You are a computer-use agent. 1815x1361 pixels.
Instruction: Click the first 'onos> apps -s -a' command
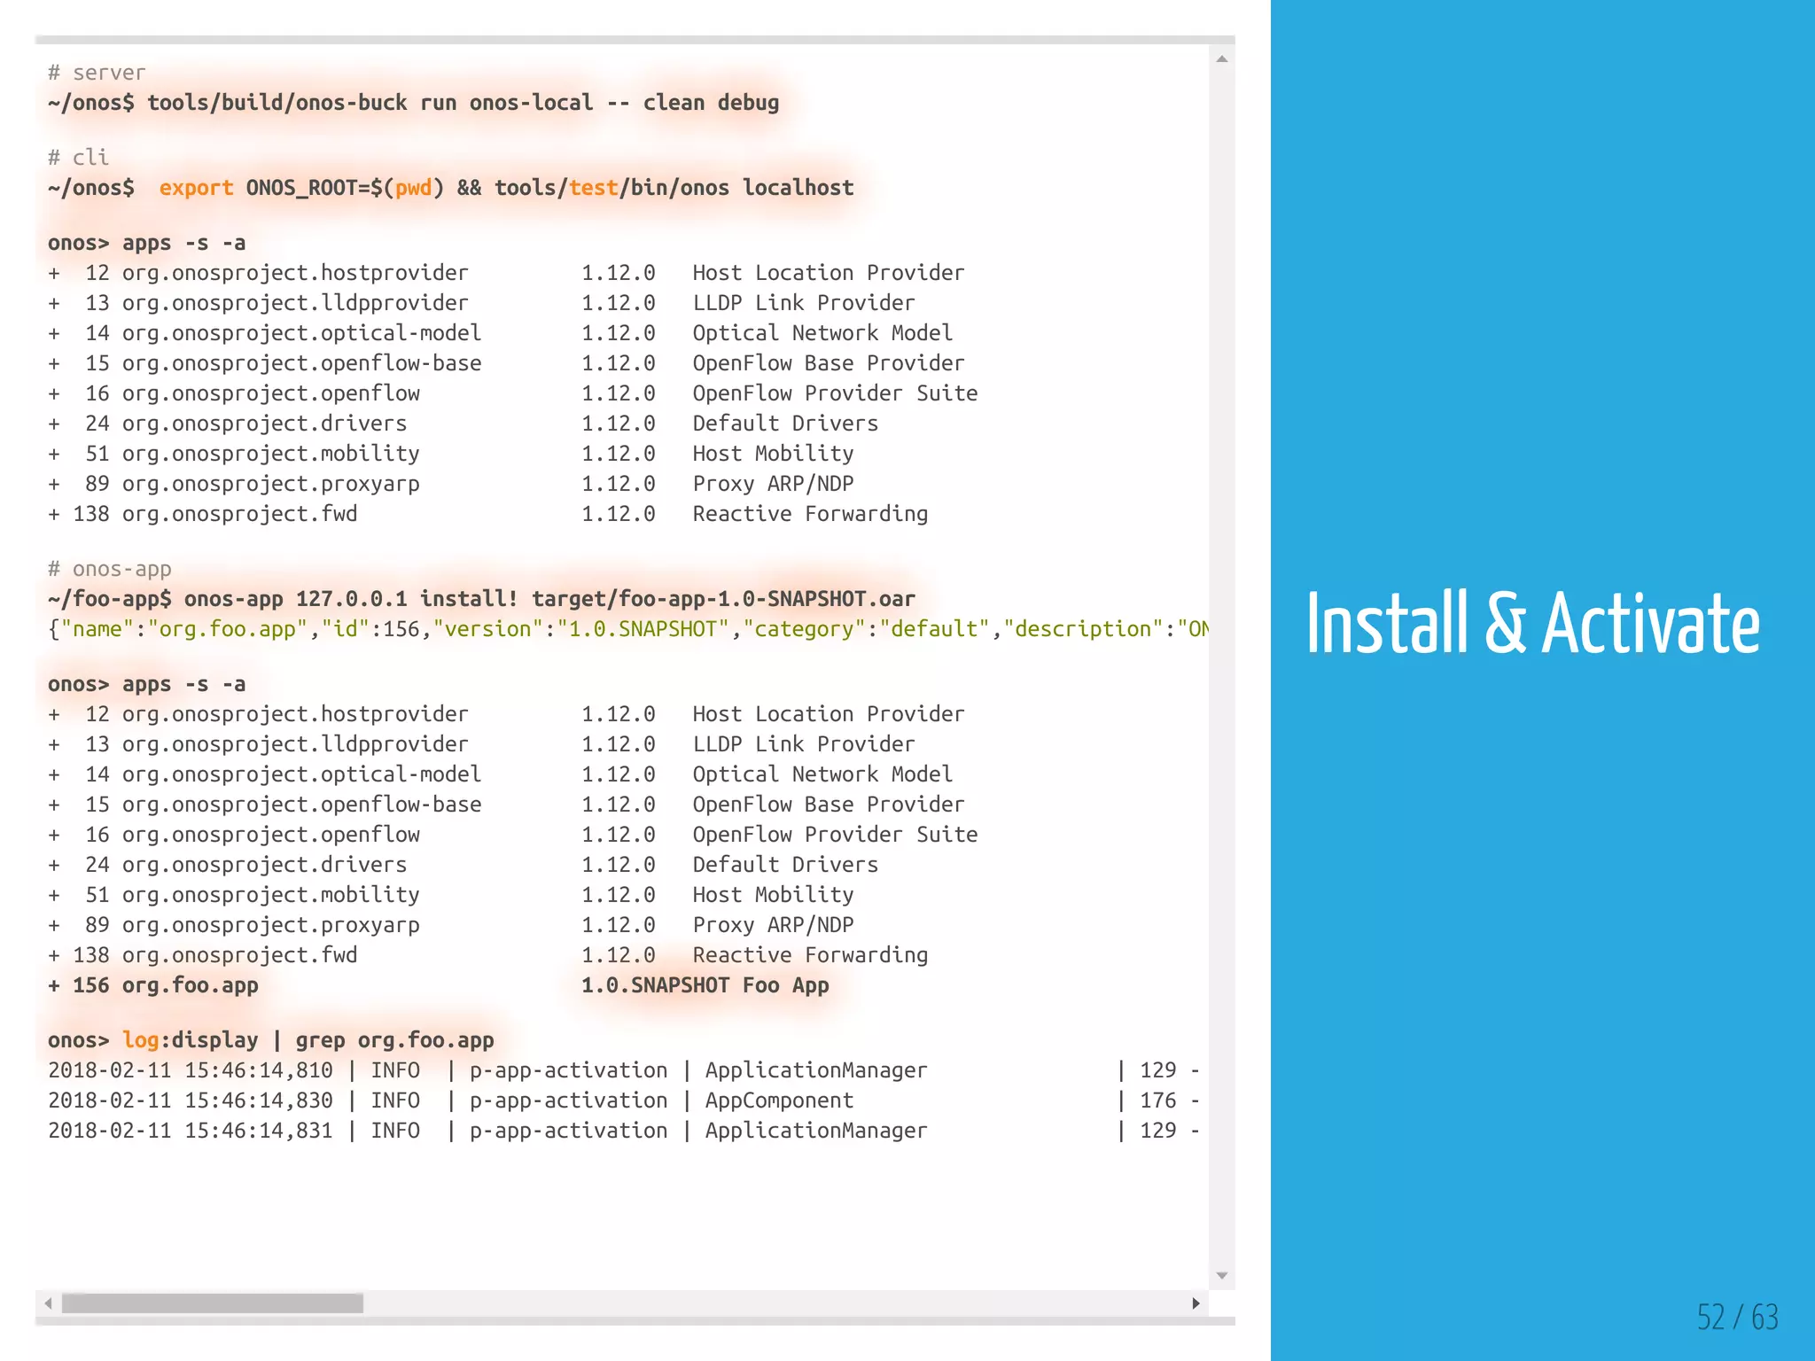(147, 243)
